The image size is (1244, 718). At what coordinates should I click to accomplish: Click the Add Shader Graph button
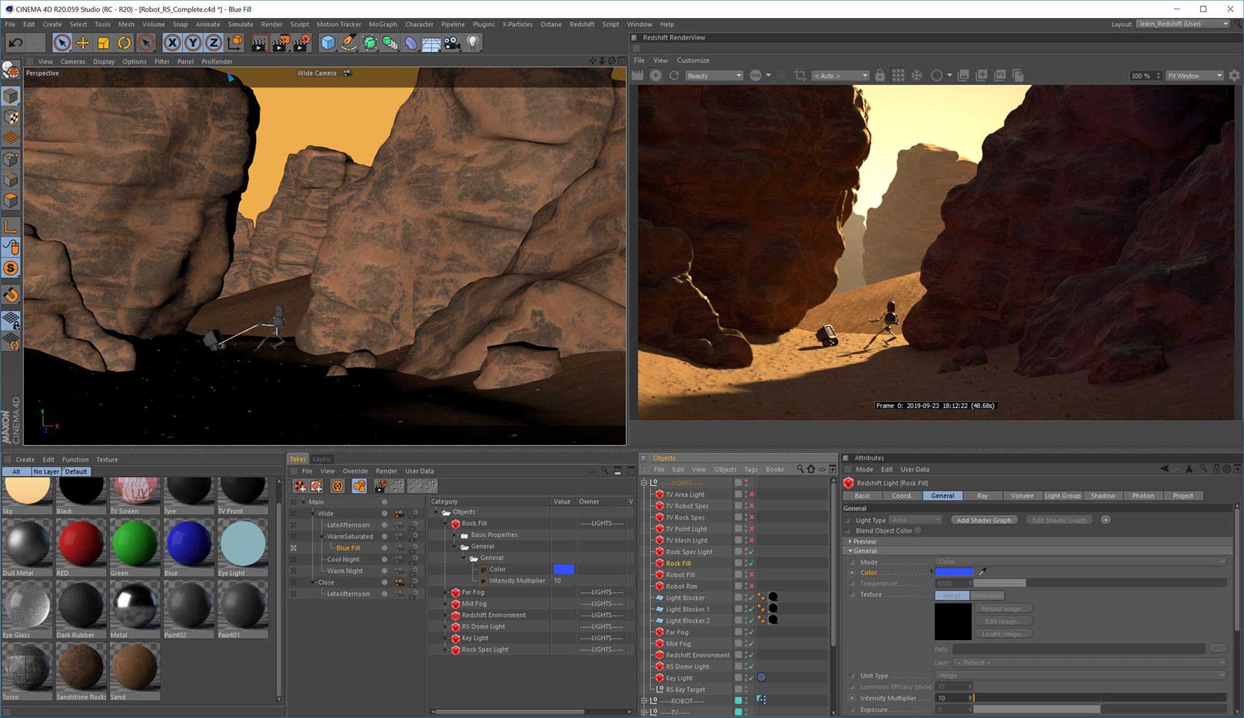pyautogui.click(x=984, y=520)
